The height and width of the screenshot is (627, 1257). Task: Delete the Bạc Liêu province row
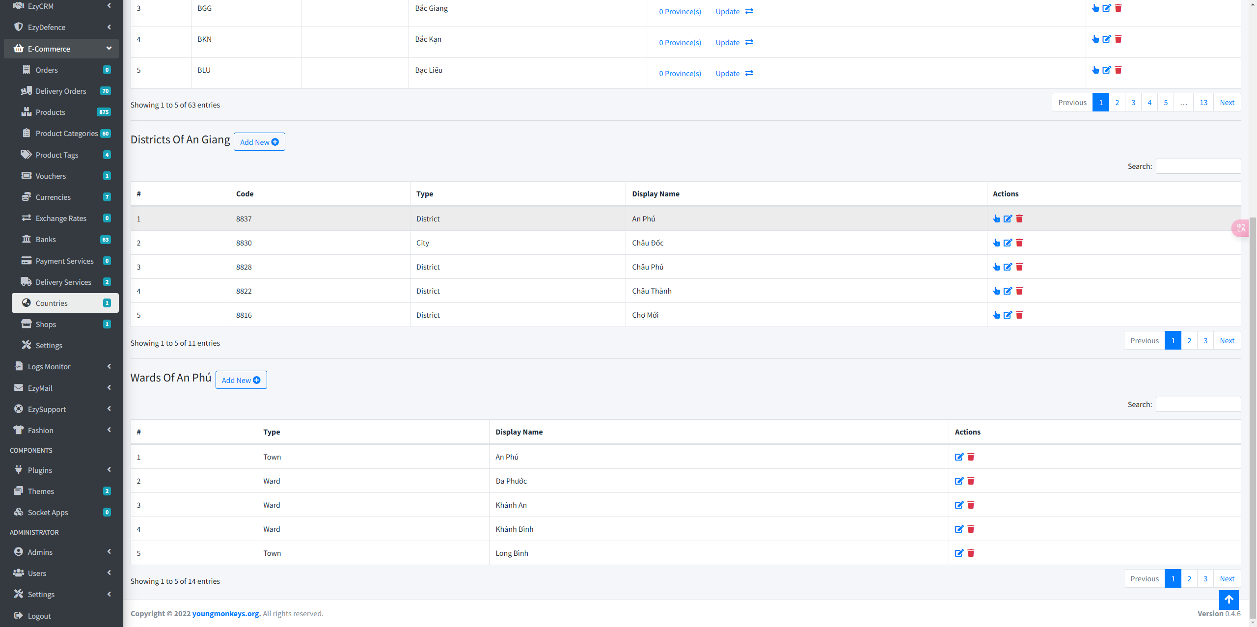[1118, 70]
